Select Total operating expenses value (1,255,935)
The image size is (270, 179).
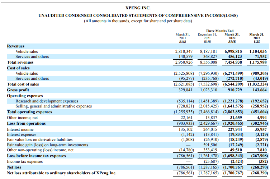[184, 112]
